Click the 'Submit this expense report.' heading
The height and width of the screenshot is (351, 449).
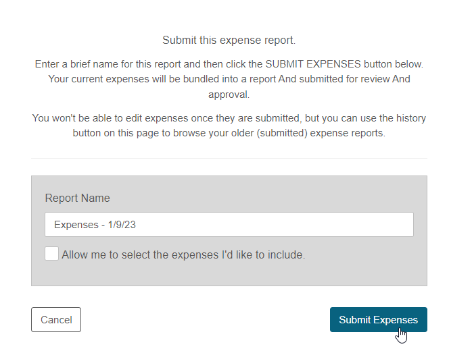pyautogui.click(x=229, y=40)
